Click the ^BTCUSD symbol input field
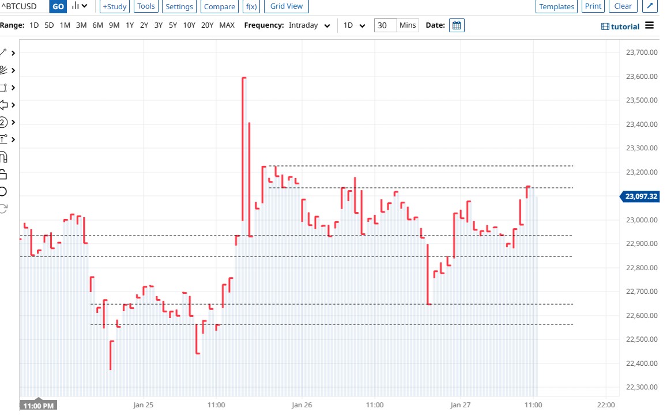This screenshot has width=667, height=420. (24, 6)
